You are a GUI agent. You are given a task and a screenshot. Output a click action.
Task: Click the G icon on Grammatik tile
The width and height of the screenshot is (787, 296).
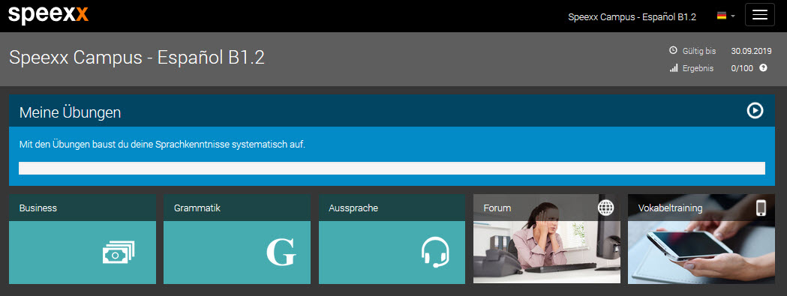click(281, 252)
